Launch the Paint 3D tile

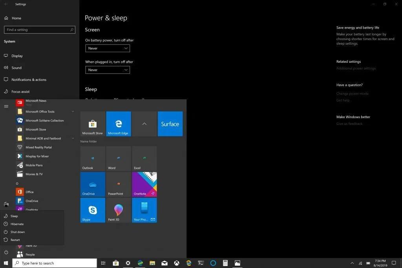point(119,210)
